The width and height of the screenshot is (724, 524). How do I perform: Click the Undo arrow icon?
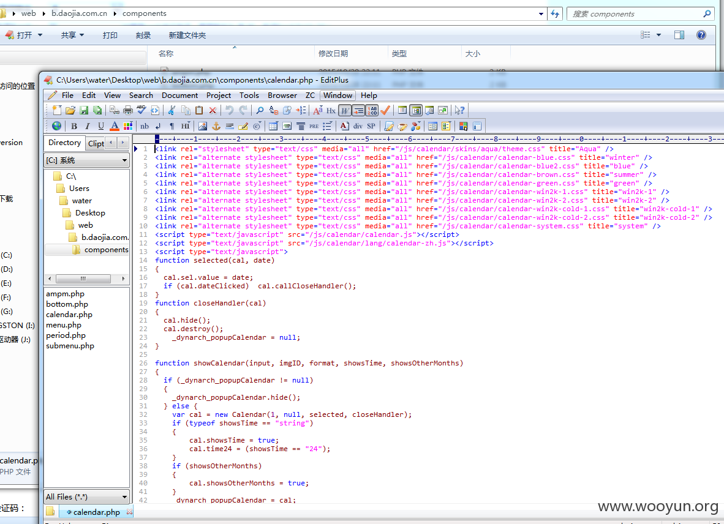pyautogui.click(x=229, y=110)
